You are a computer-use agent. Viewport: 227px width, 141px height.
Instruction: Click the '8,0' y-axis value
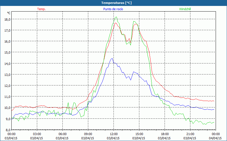(8, 130)
